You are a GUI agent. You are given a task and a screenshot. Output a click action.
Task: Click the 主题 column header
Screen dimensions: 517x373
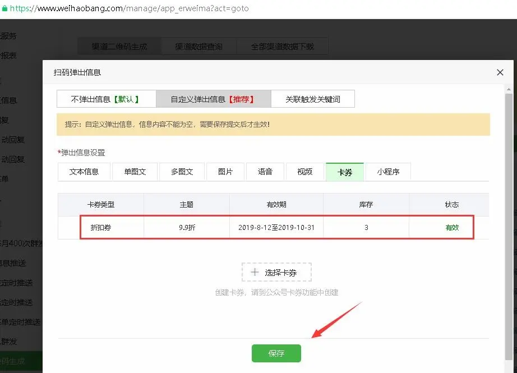coord(187,205)
